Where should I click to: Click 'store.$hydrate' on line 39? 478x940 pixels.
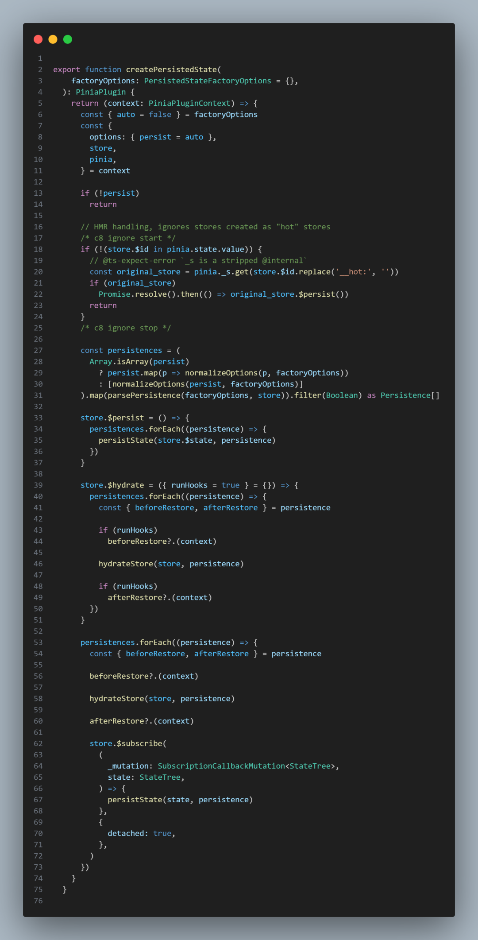click(x=112, y=485)
